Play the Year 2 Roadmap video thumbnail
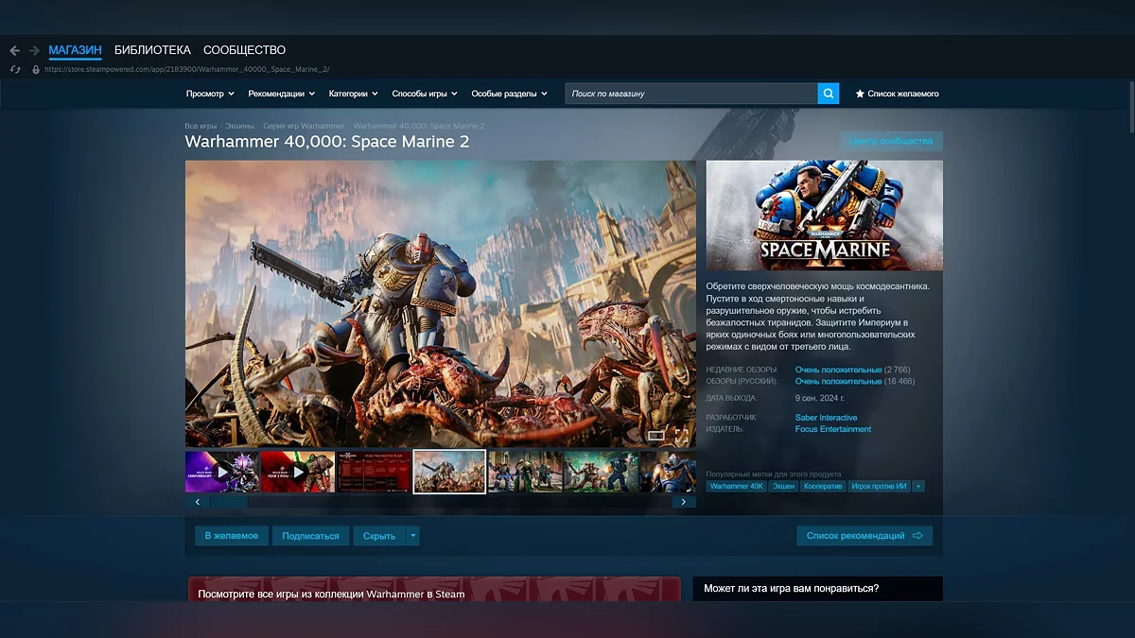This screenshot has height=638, width=1135. tap(298, 471)
